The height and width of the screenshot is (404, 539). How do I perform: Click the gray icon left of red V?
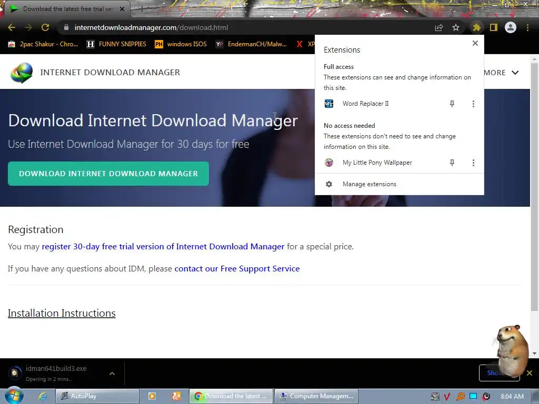pos(435,397)
